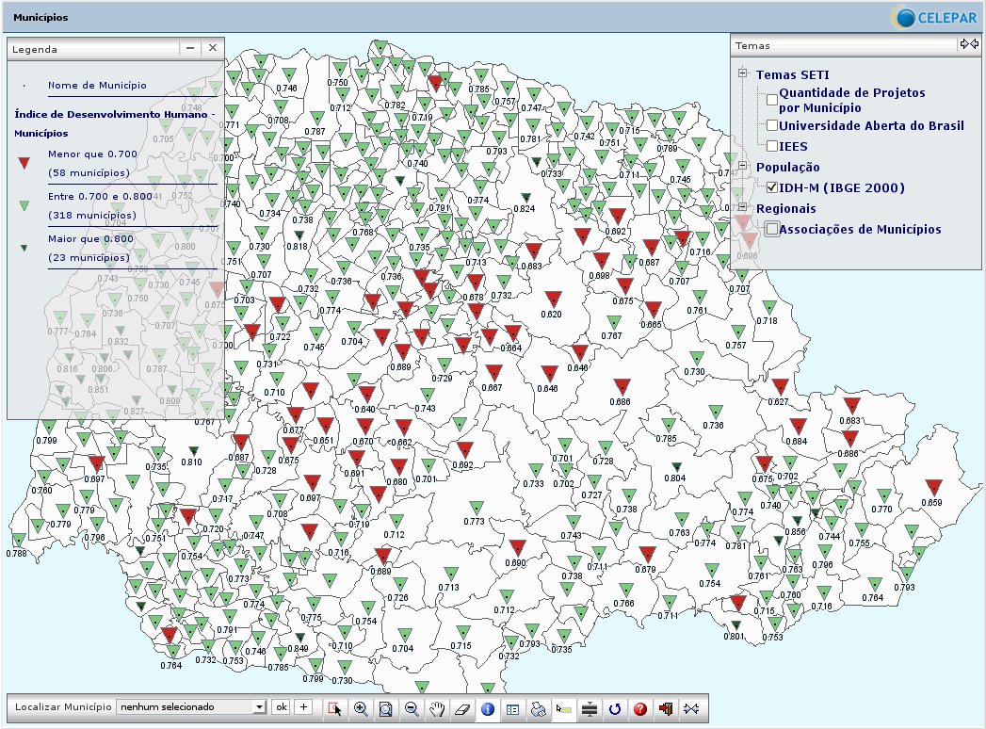Minimize the Legenda panel
Viewport: 986px width, 729px height.
pyautogui.click(x=190, y=47)
